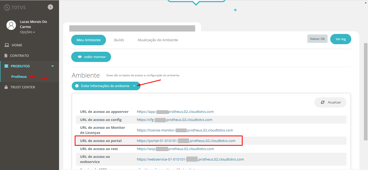The image size is (368, 170).
Task: Open the Opções dropdown under the user name
Action: click(x=27, y=32)
